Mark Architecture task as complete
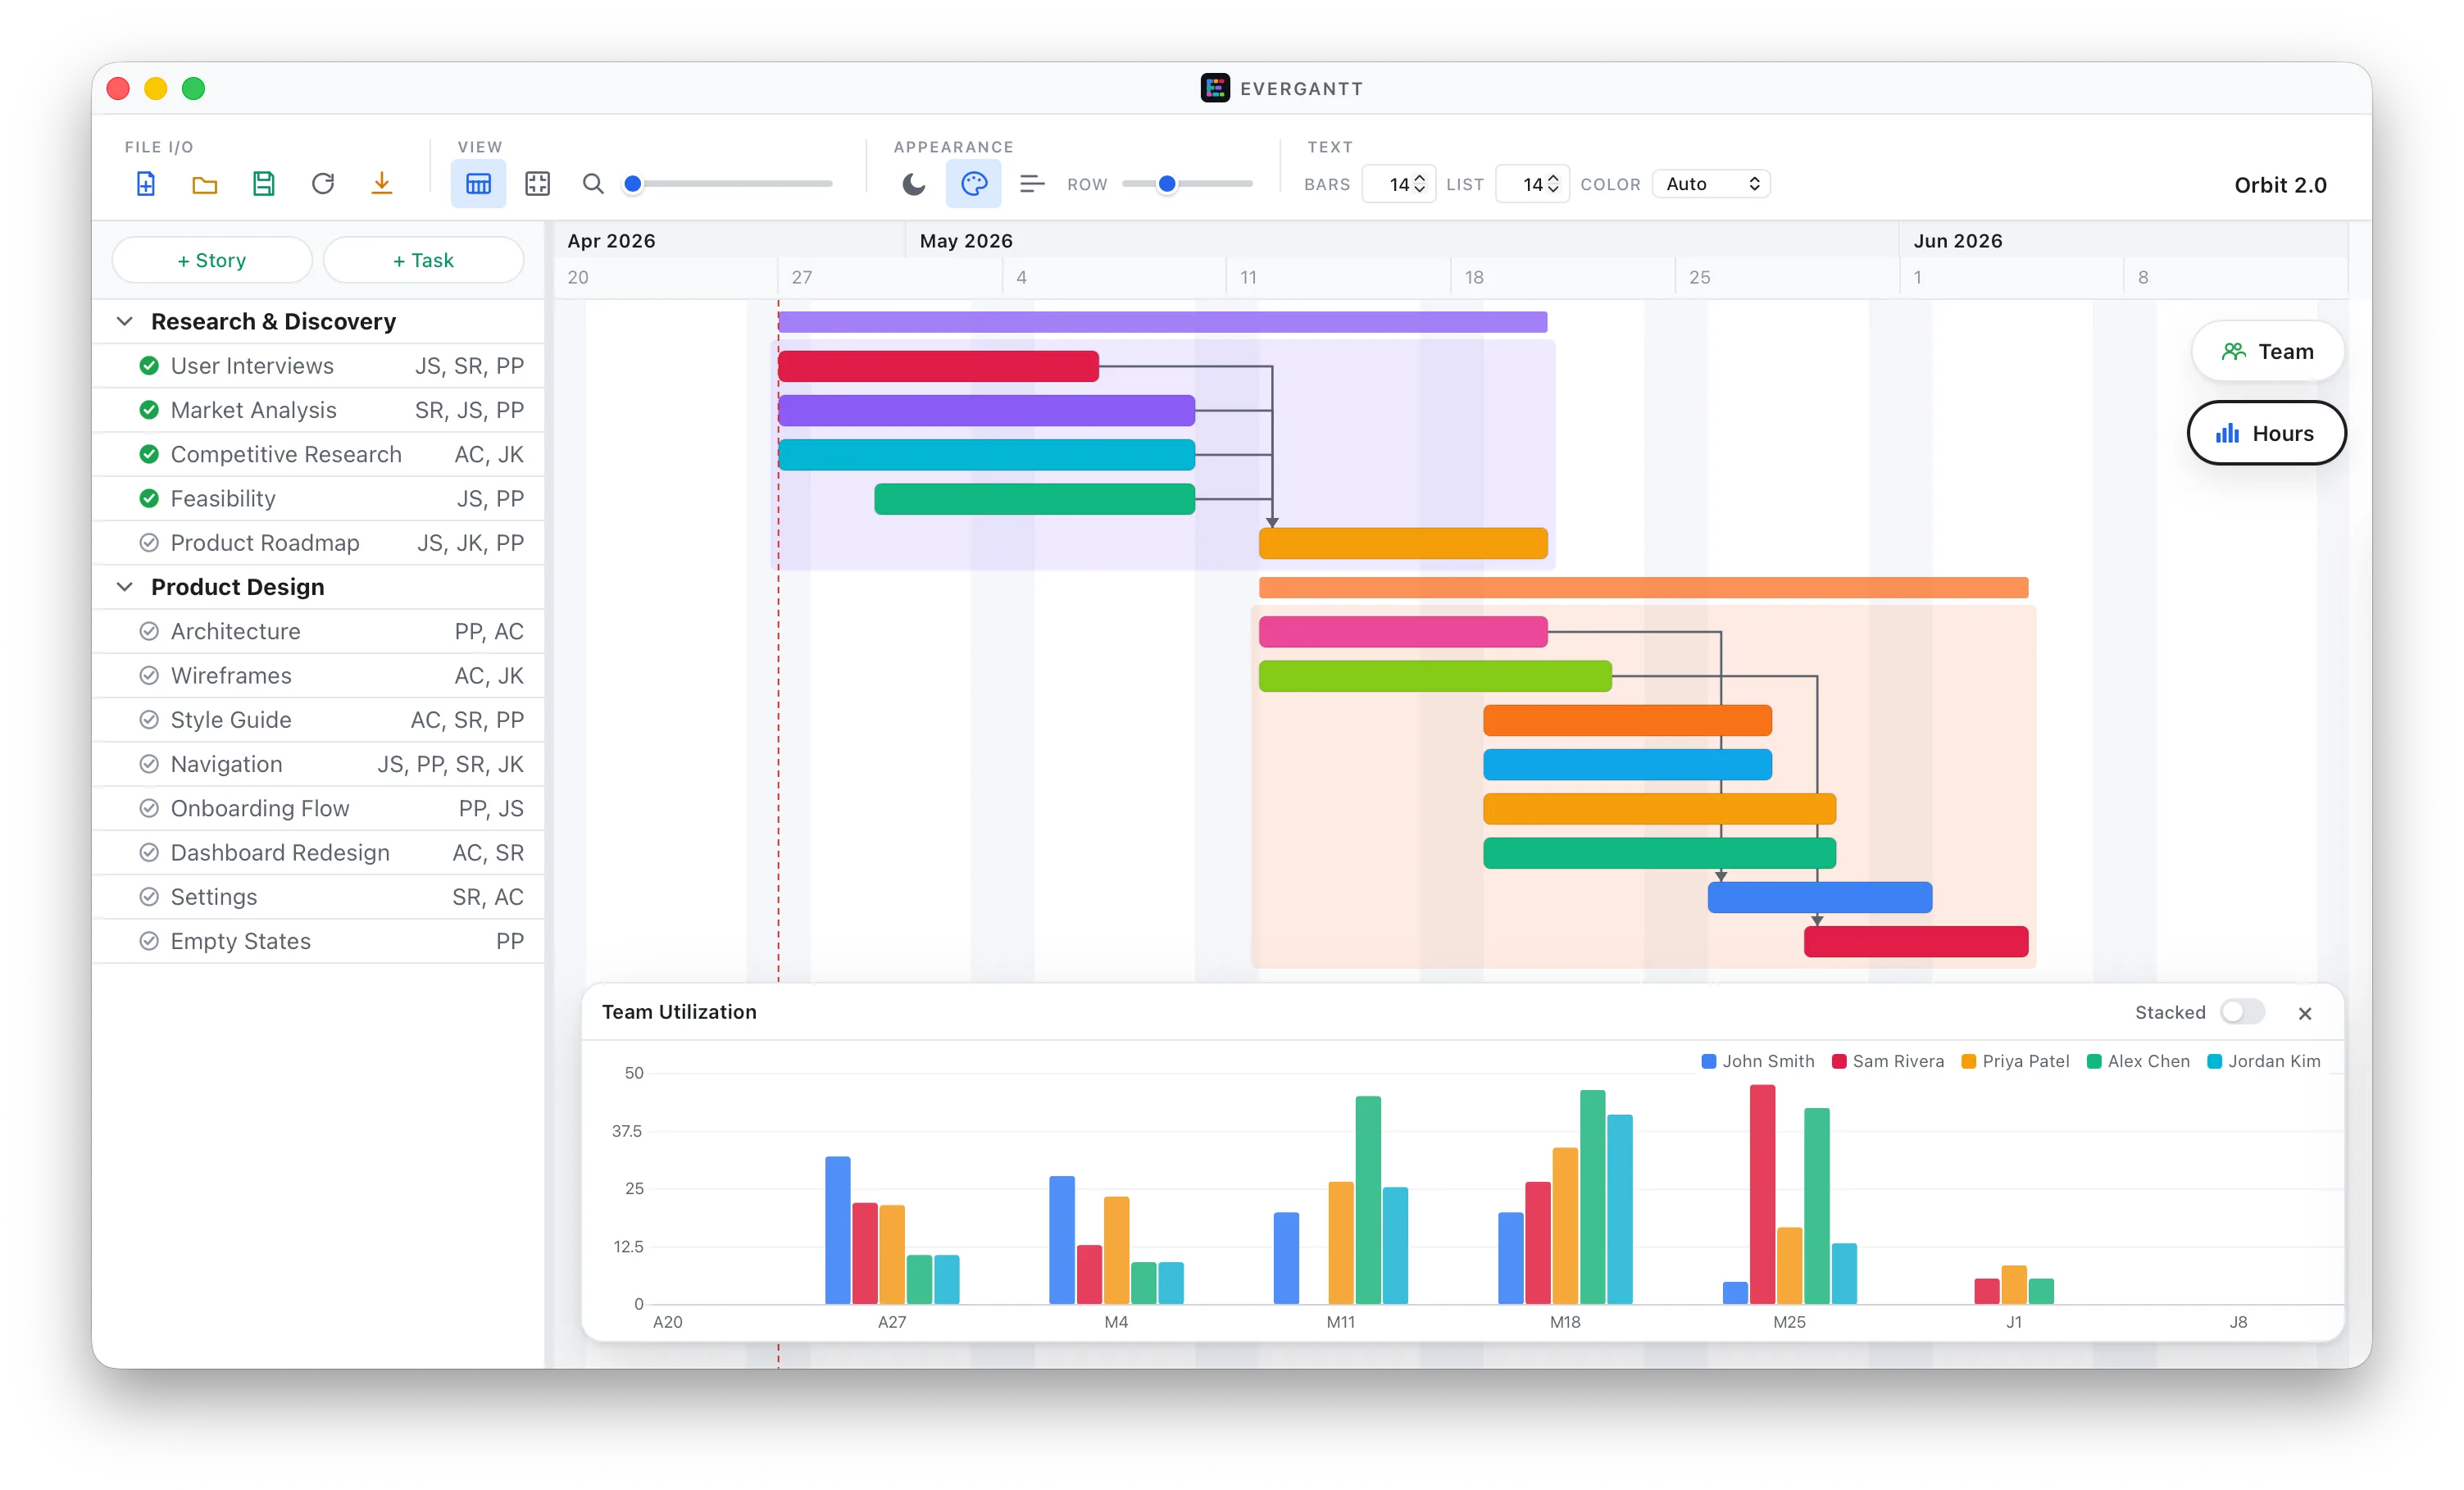This screenshot has height=1490, width=2464. coord(149,631)
